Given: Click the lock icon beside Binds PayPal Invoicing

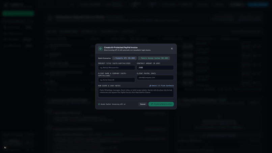Looking at the screenshot, I should [99, 104].
